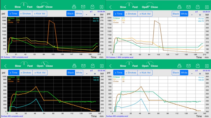Select Black theme in the black DS Subsea panel
The height and width of the screenshot is (118, 211).
pyautogui.click(x=71, y=13)
